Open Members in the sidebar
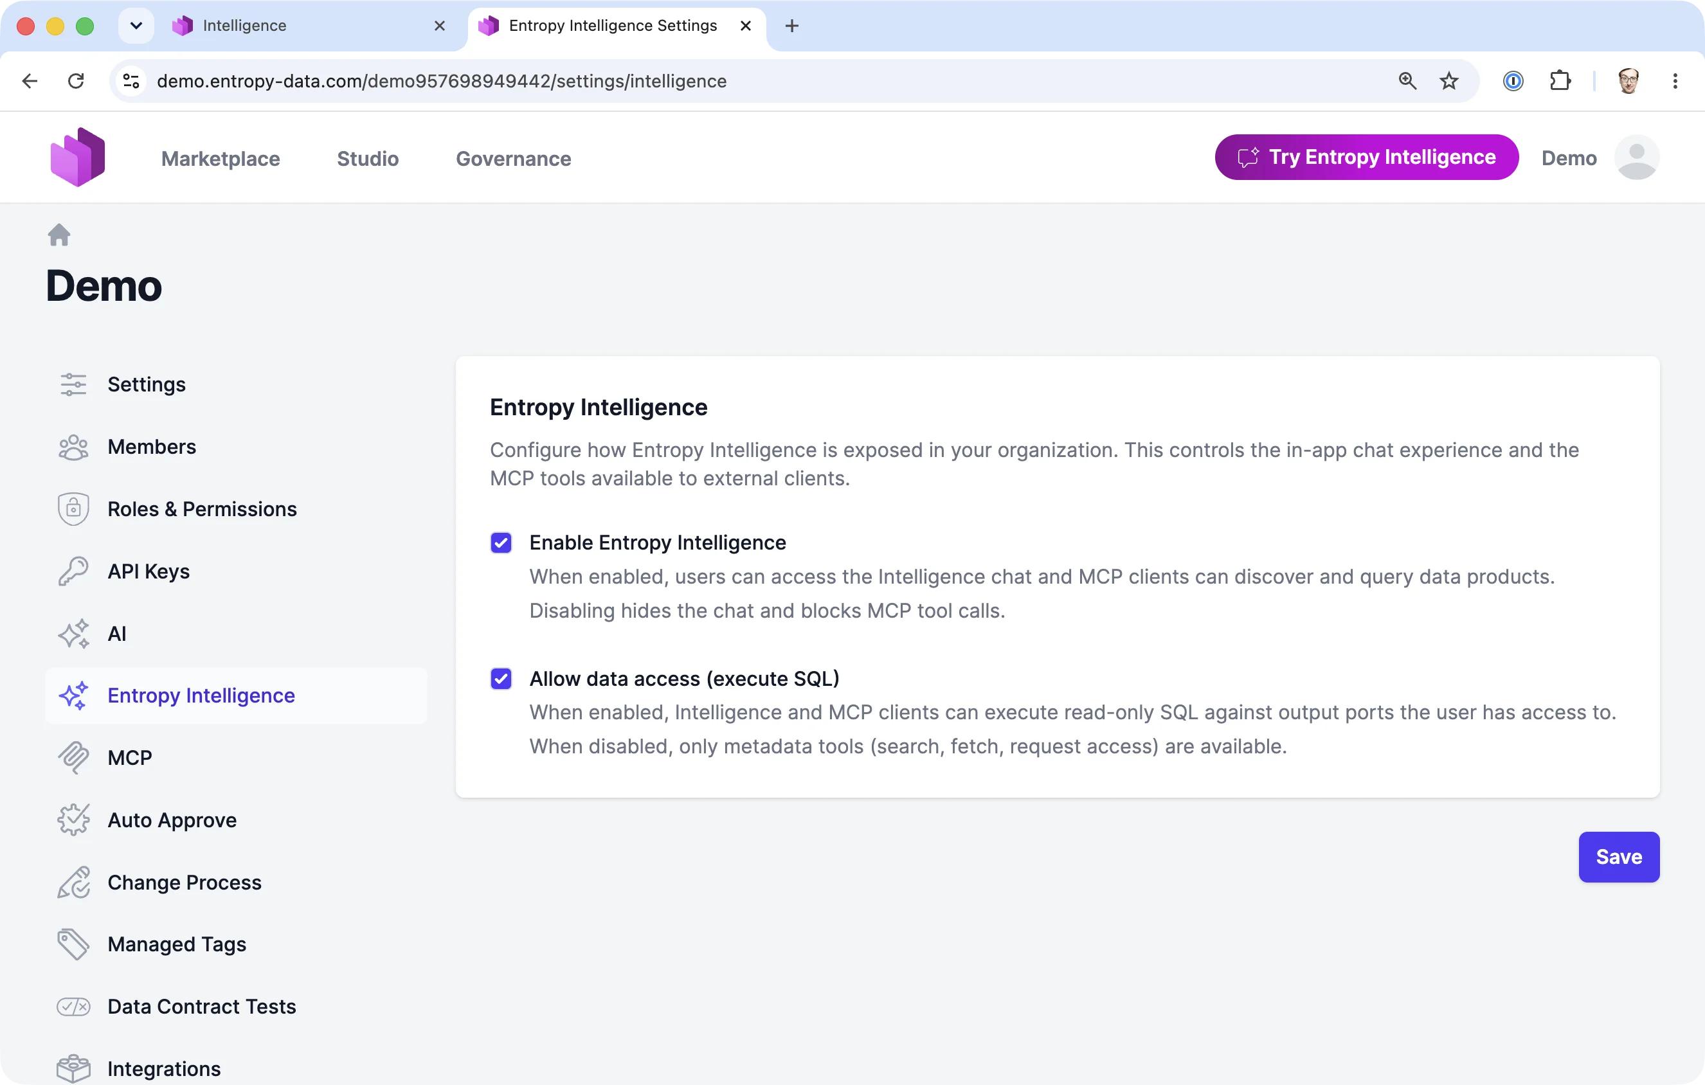The image size is (1705, 1085). [236, 447]
